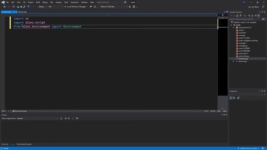
Task: Click the editor split window handle
Action: tap(222, 15)
